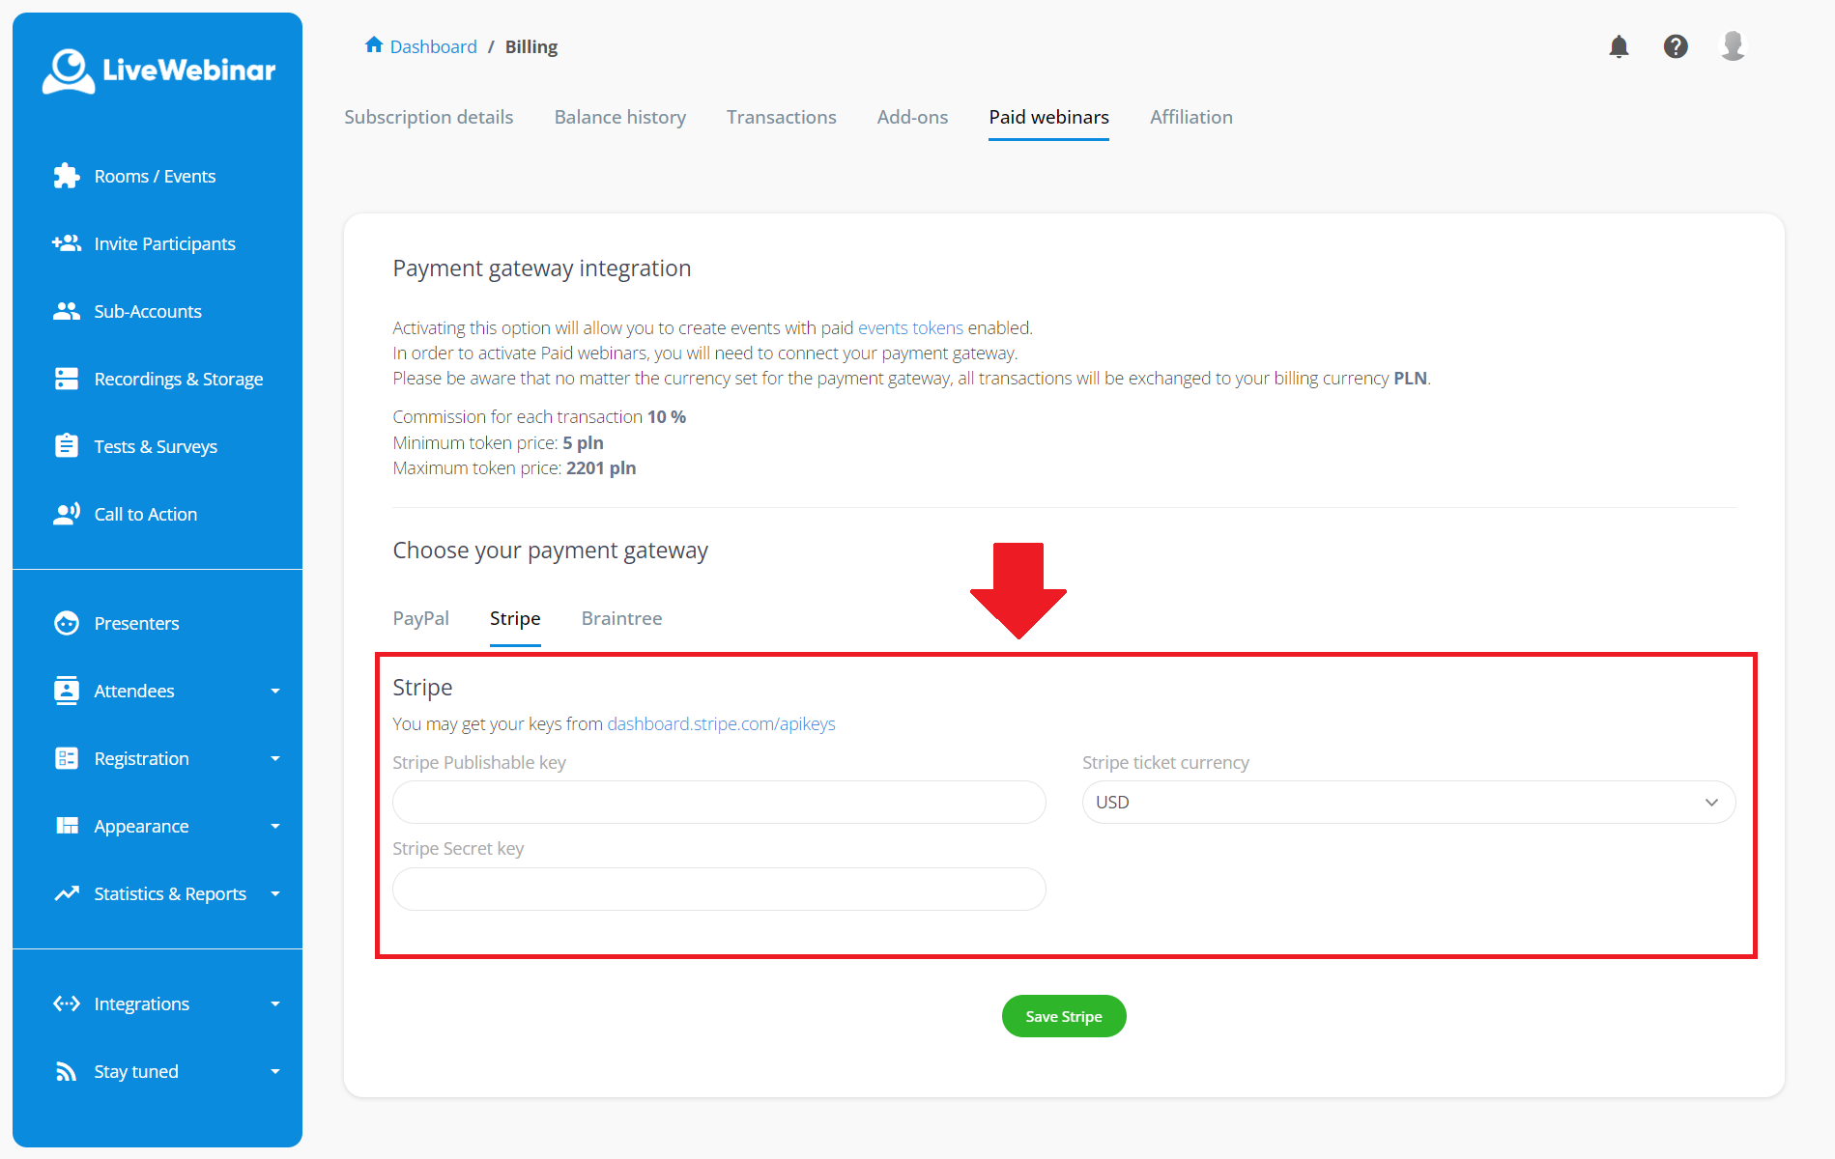Open the Stripe ticket currency dropdown
Viewport: 1835px width, 1159px height.
click(1408, 803)
